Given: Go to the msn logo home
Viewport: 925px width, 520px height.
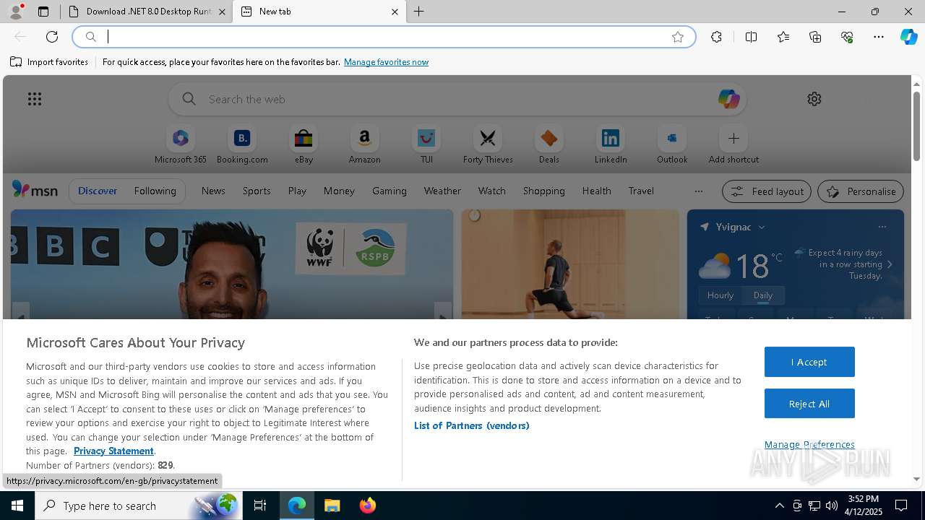Looking at the screenshot, I should (x=35, y=190).
